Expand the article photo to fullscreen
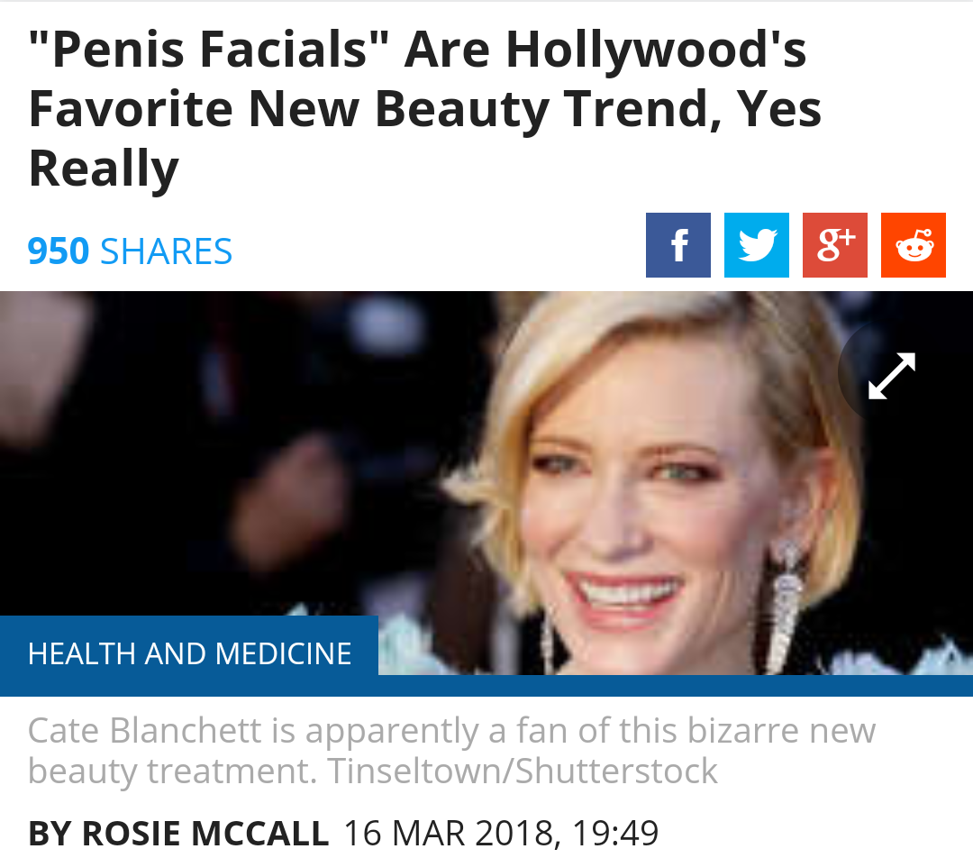The height and width of the screenshot is (858, 973). [891, 375]
